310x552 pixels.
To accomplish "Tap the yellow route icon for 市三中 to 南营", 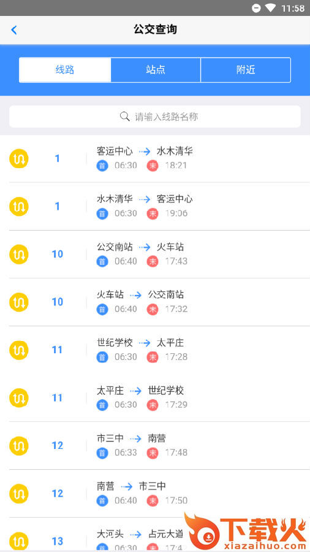I will [18, 446].
